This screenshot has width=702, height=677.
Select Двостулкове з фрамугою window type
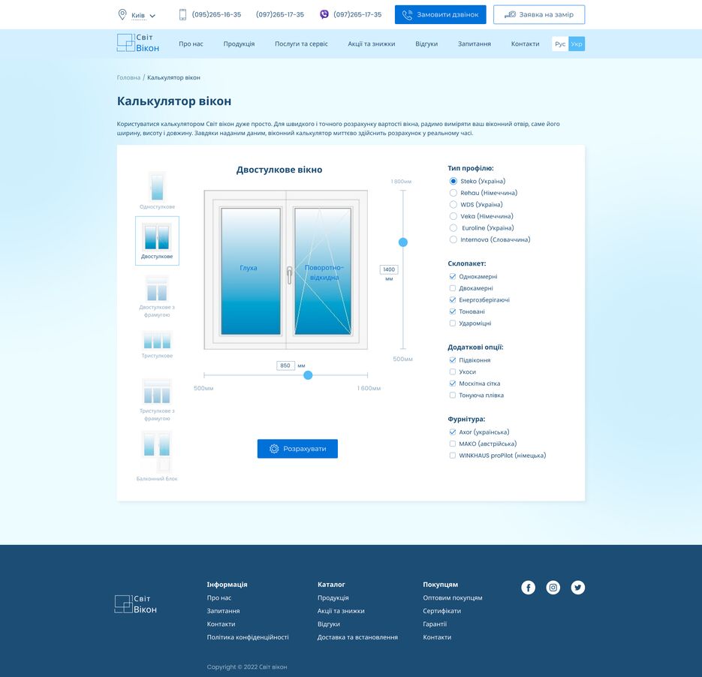tap(157, 296)
